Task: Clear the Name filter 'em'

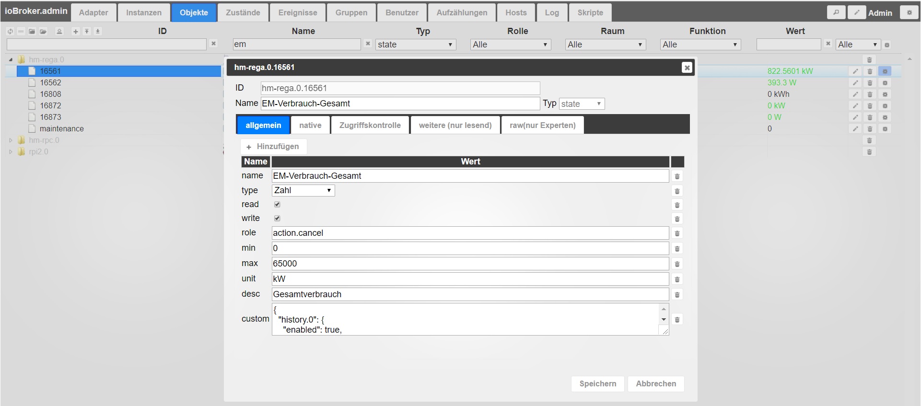Action: pyautogui.click(x=368, y=44)
